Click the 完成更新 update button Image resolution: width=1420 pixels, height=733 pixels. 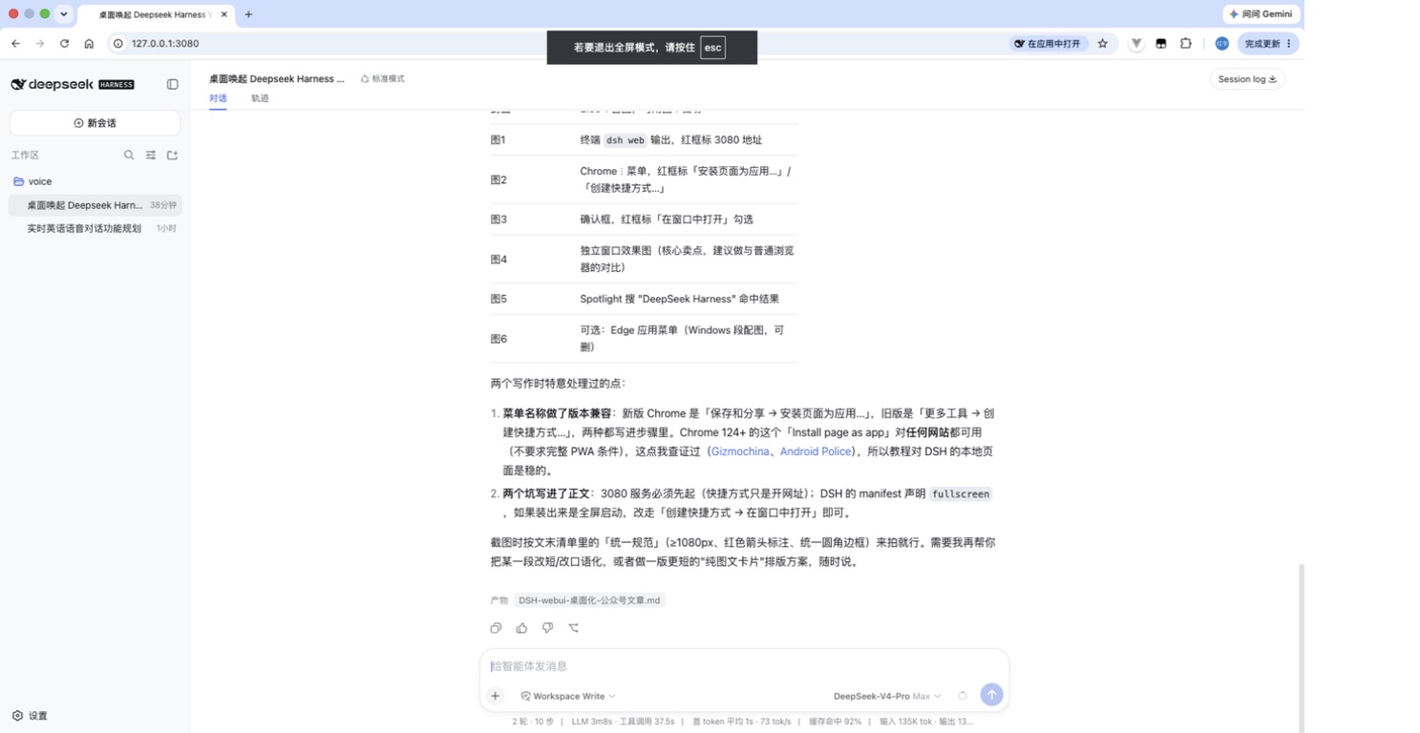pyautogui.click(x=1268, y=43)
